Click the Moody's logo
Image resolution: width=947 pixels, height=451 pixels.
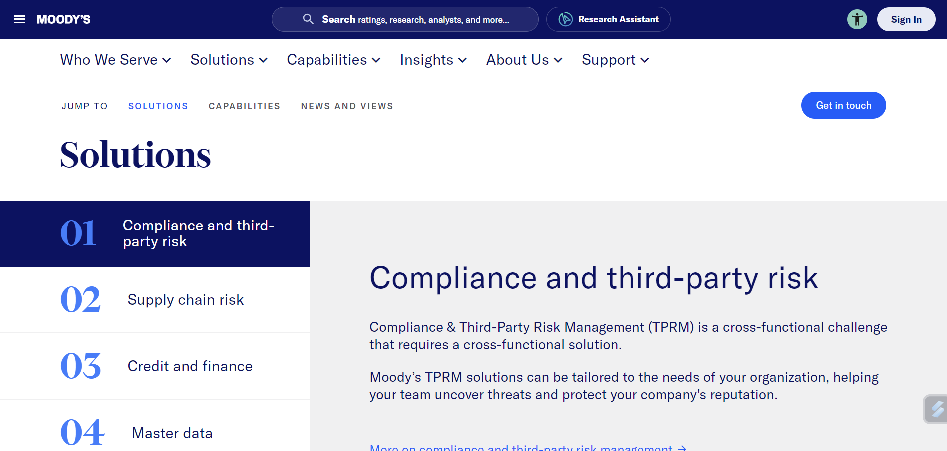64,19
